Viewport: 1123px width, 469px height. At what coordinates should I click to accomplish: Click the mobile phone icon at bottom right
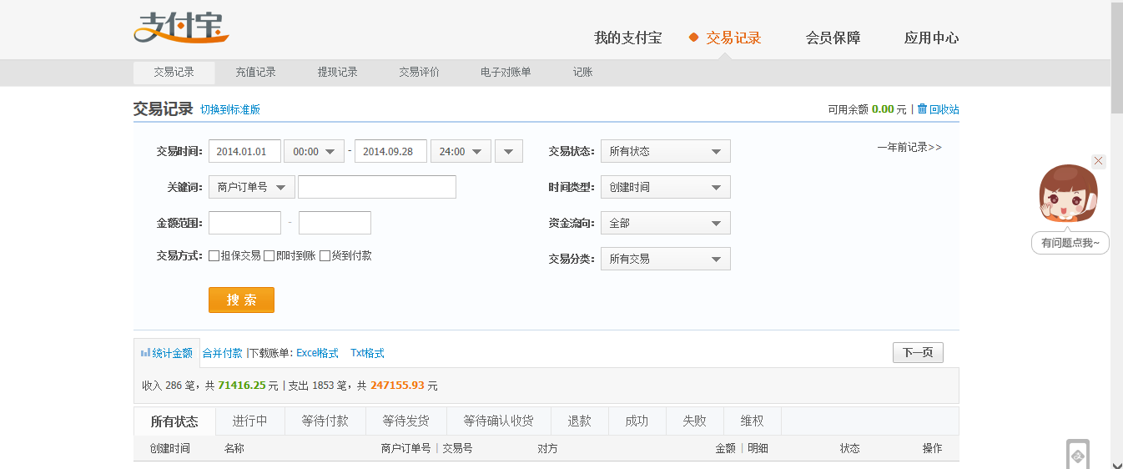[1077, 455]
